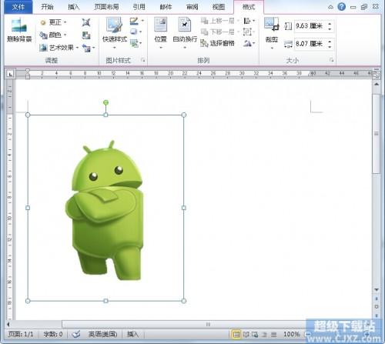Click the horizontal scrollbar left arrow

coord(8,324)
